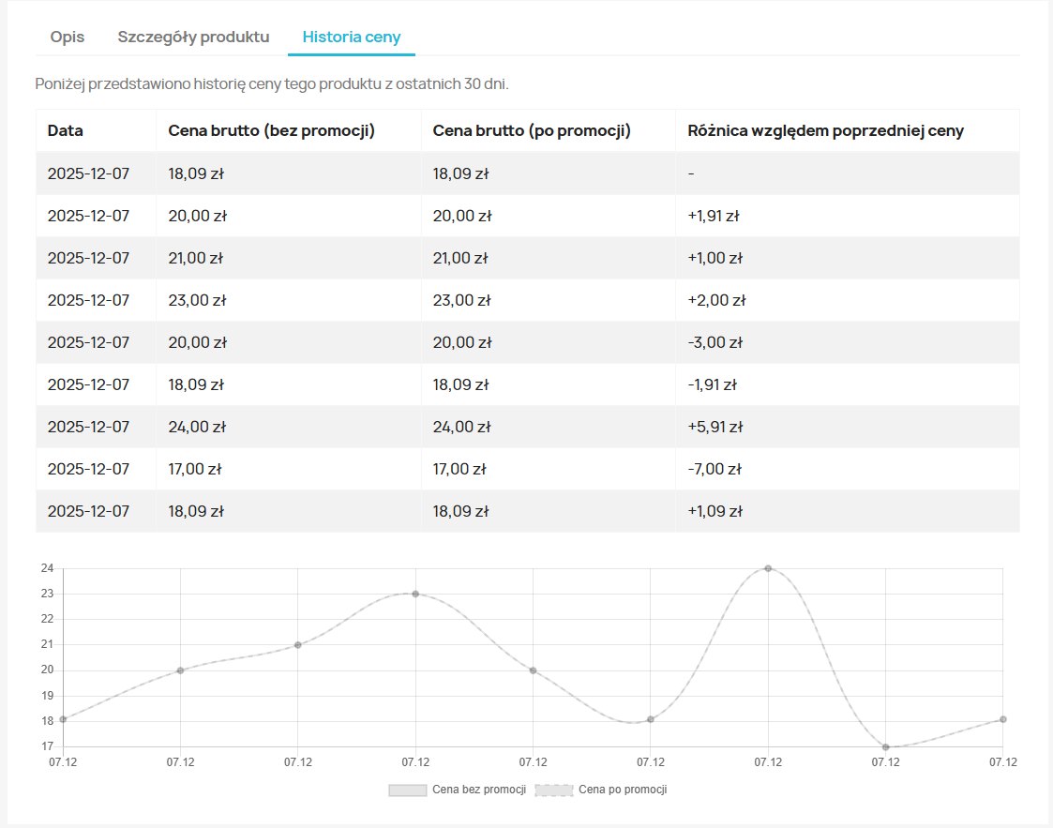This screenshot has height=828, width=1053.
Task: Click the first chart point on the left
Action: pos(63,719)
